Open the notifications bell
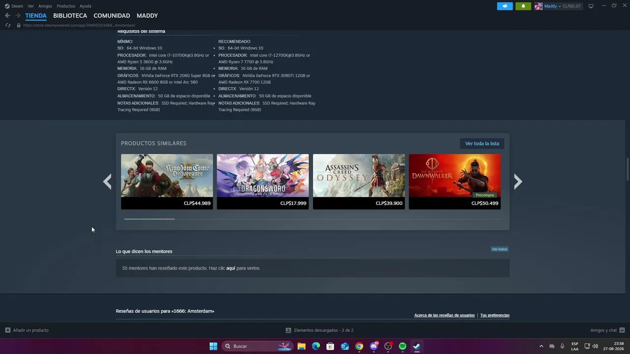 coord(523,6)
